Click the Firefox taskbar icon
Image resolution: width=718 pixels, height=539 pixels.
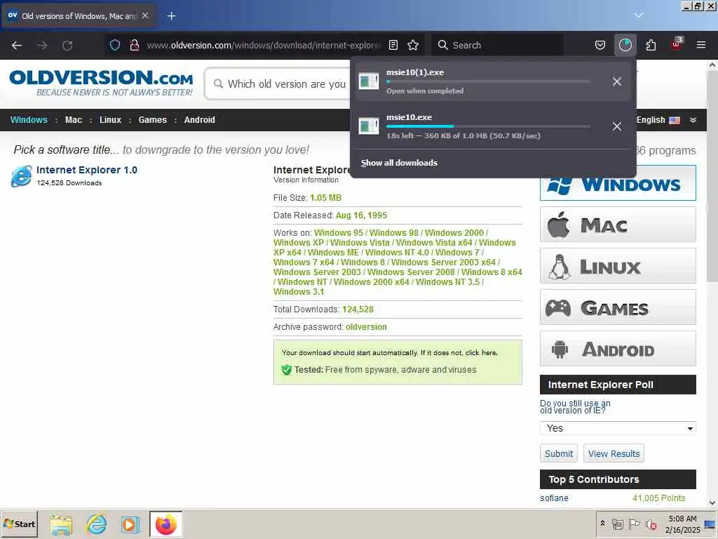coord(165,524)
